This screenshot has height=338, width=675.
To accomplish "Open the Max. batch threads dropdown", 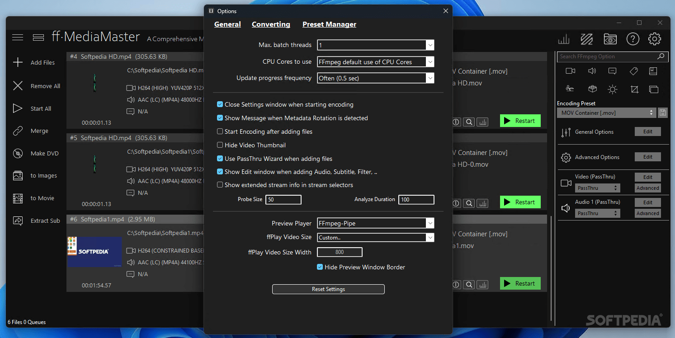I will tap(376, 45).
